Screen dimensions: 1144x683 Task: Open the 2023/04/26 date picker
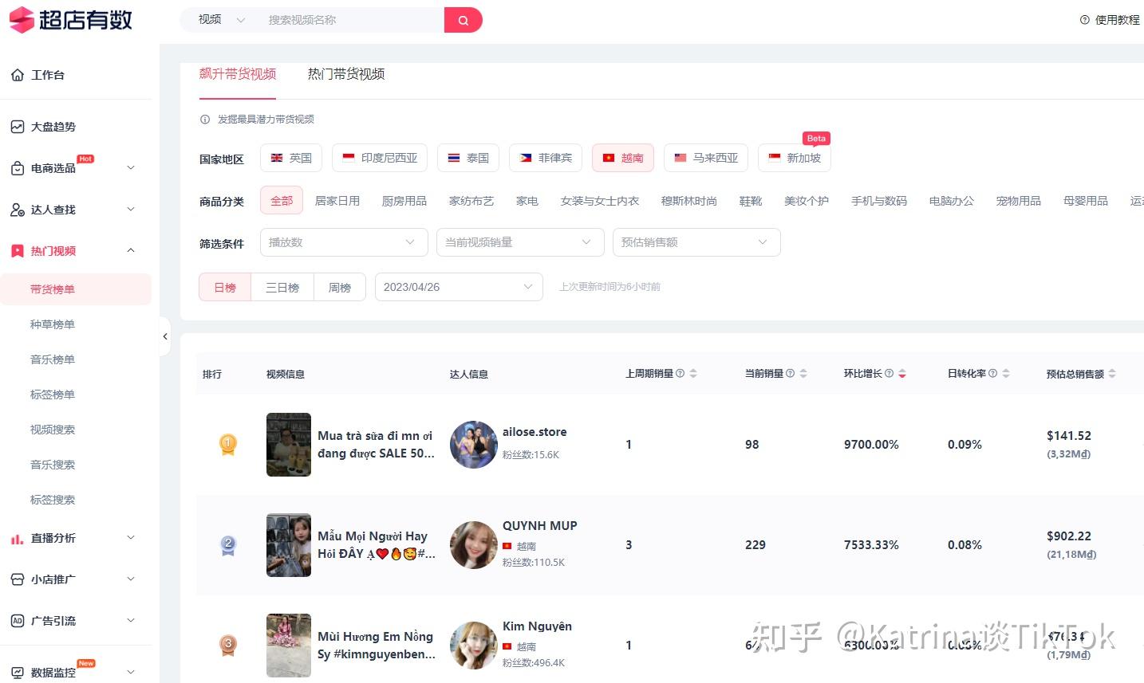pos(459,286)
